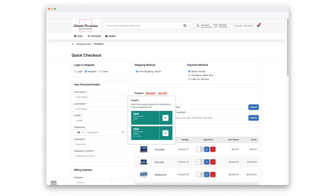335x196 pixels.
Task: Remove Sony VAIO from cart
Action: (x=213, y=162)
